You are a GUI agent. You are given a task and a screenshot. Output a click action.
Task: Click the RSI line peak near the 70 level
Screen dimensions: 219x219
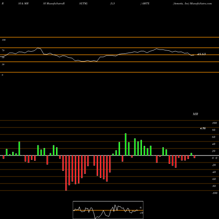pos(38,48)
